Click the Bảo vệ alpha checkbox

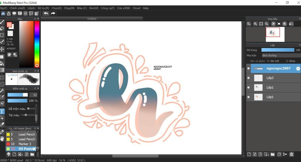[248, 61]
